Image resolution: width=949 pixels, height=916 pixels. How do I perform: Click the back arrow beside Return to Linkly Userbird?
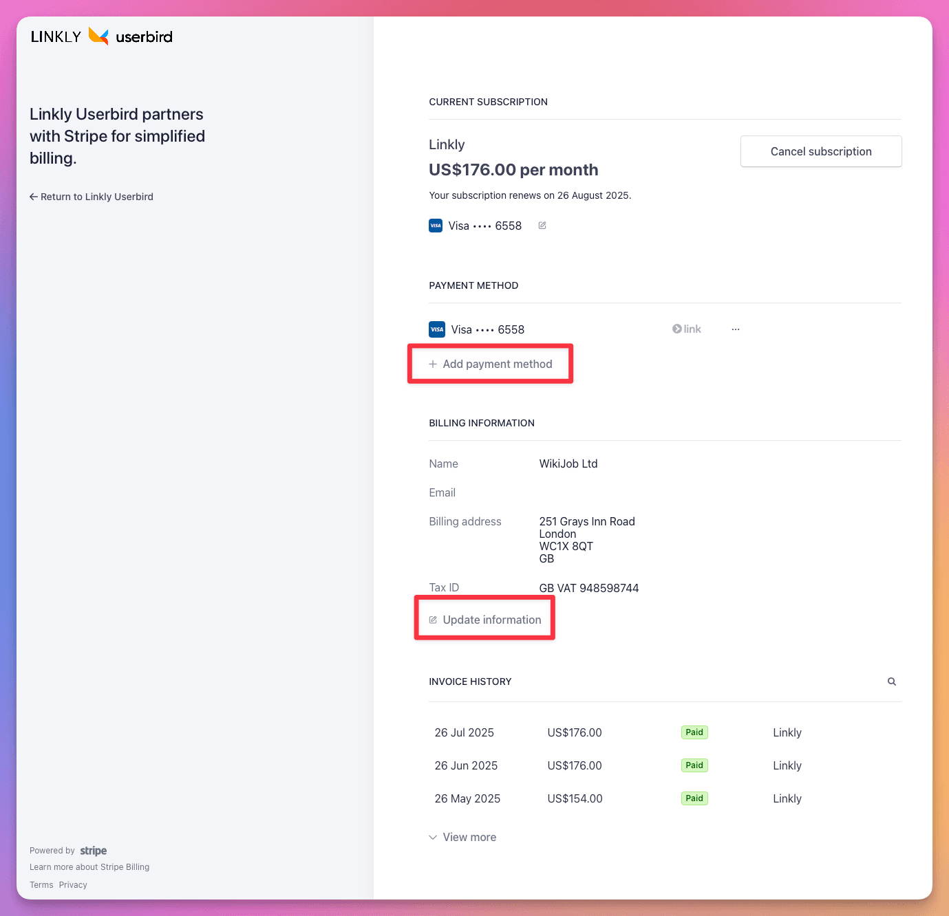[x=34, y=197]
